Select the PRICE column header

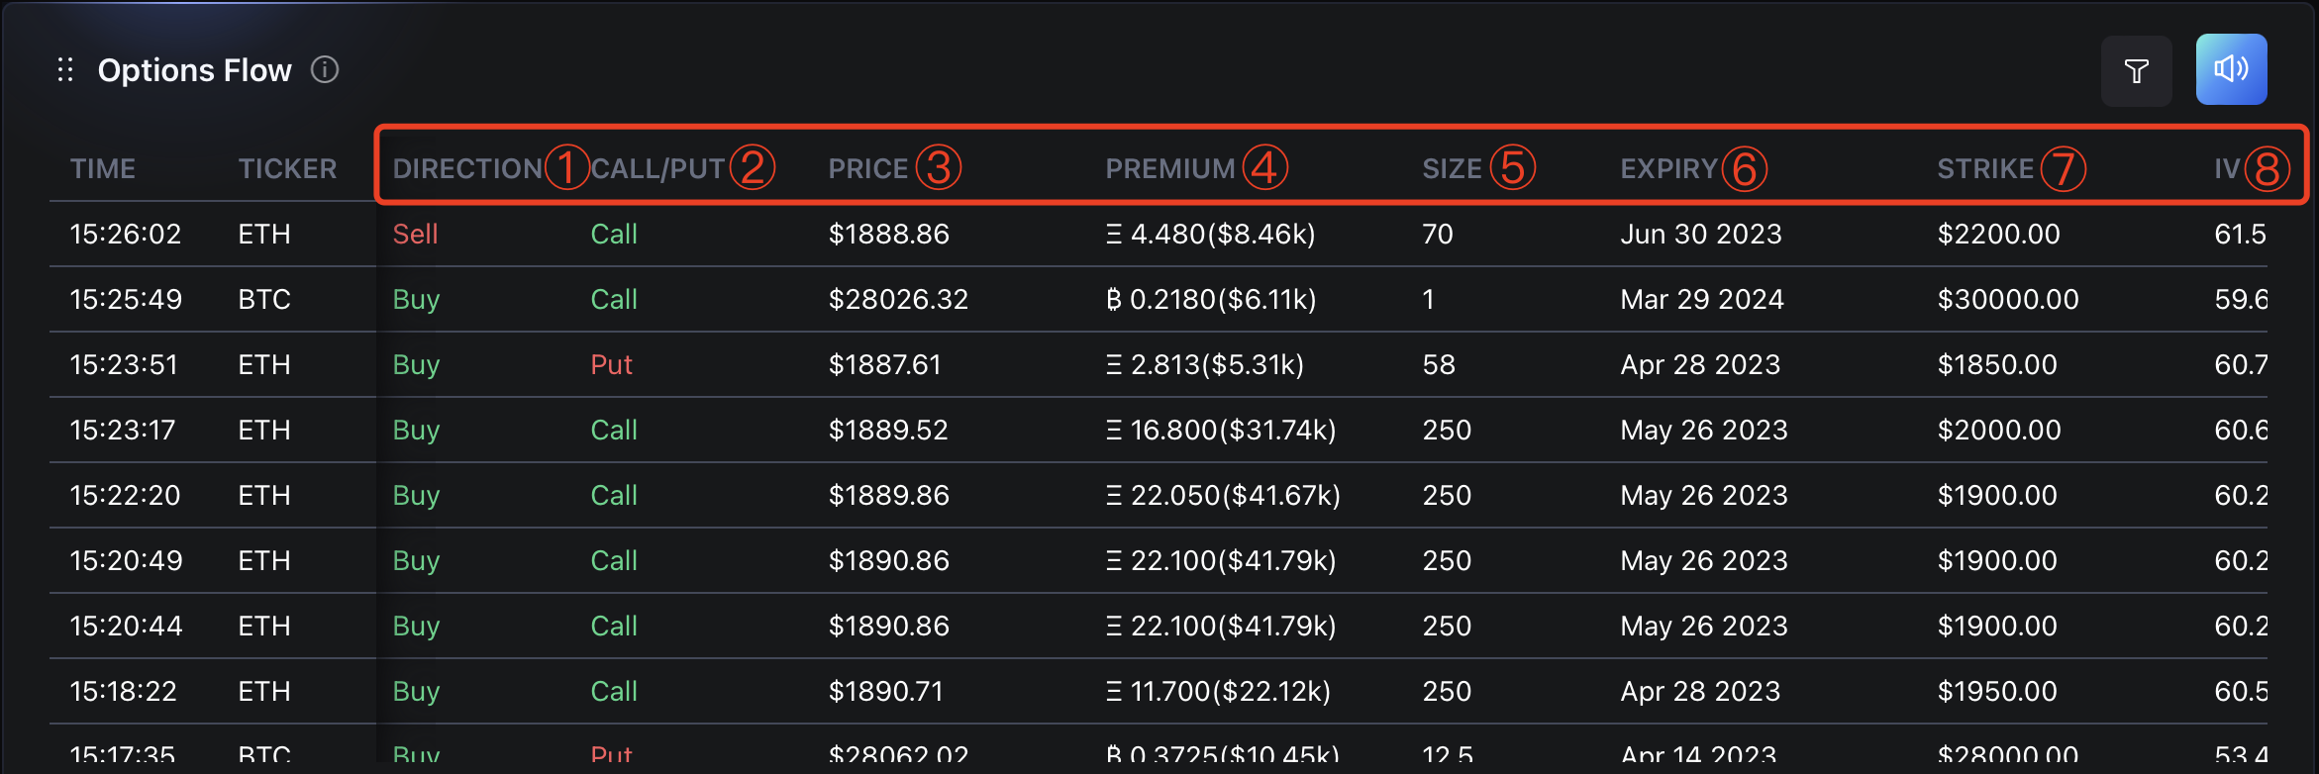tap(867, 169)
